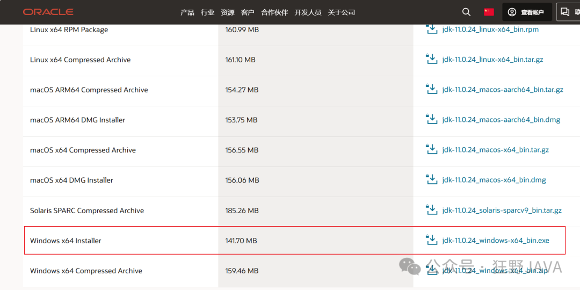
Task: Click the Windows x64 Installer text
Action: point(66,241)
